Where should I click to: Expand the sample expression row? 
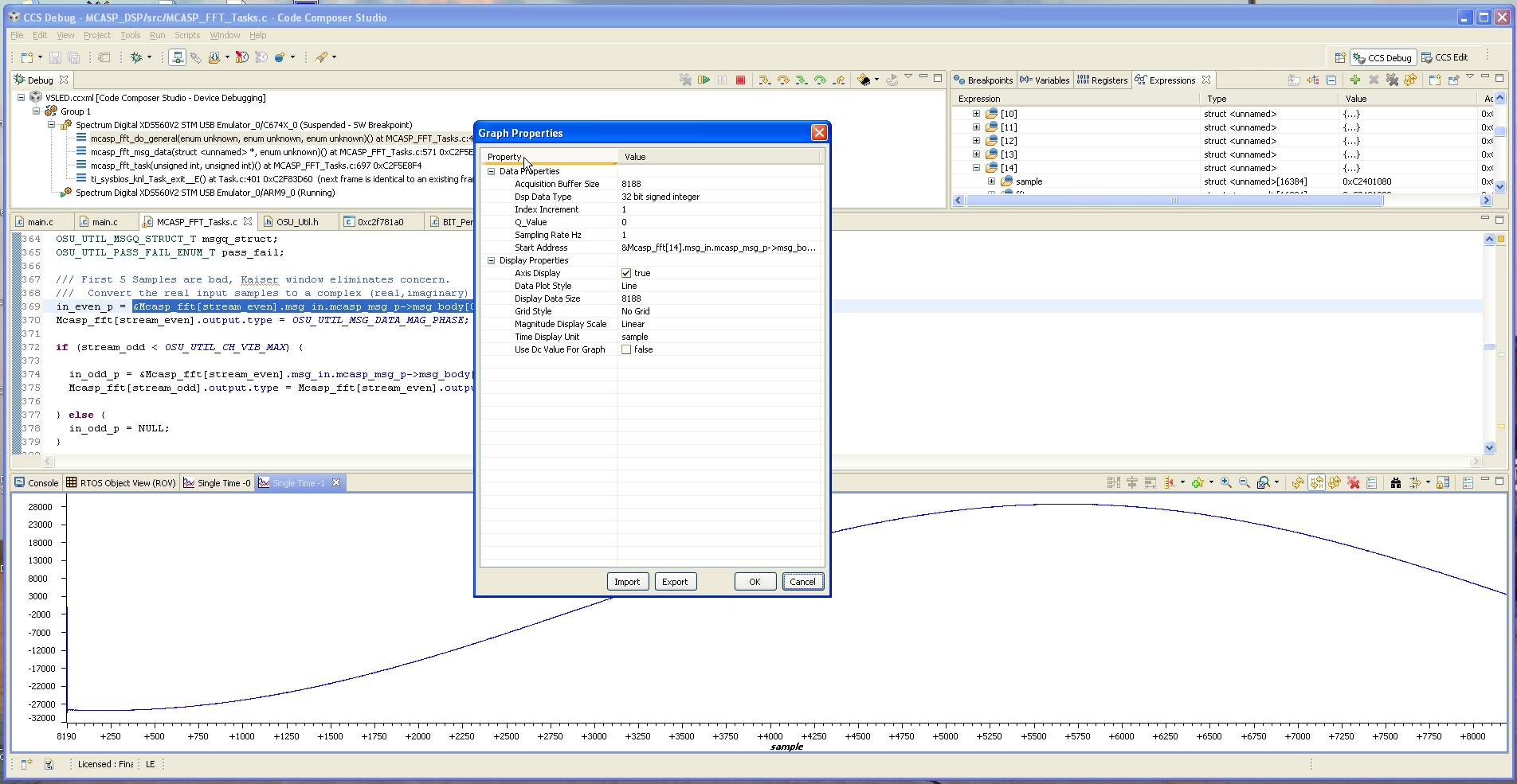(991, 181)
